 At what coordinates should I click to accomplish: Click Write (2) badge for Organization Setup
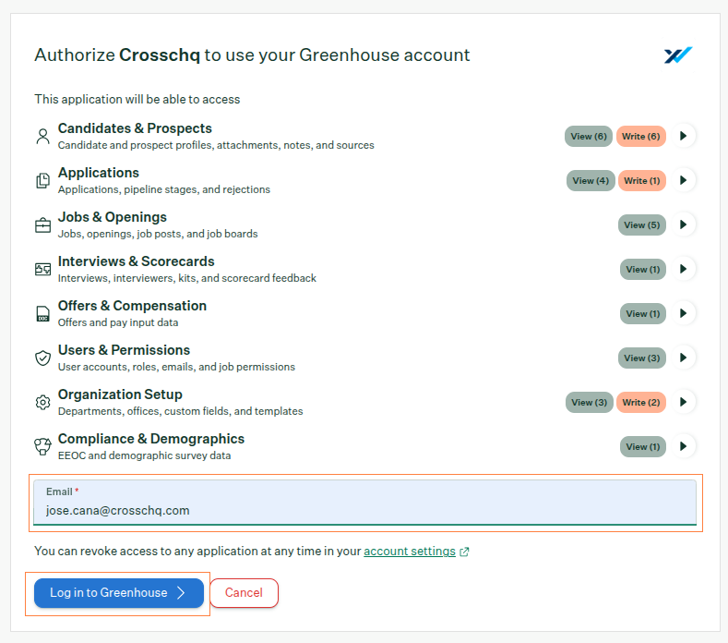pyautogui.click(x=641, y=402)
